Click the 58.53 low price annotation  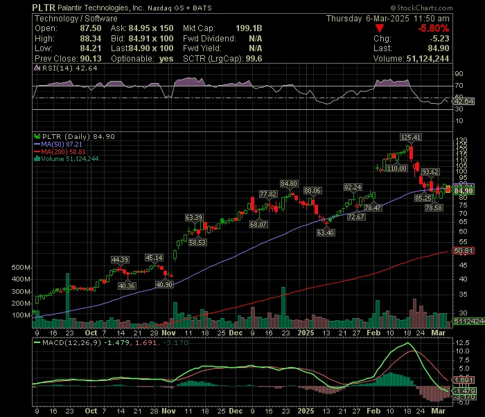197,243
